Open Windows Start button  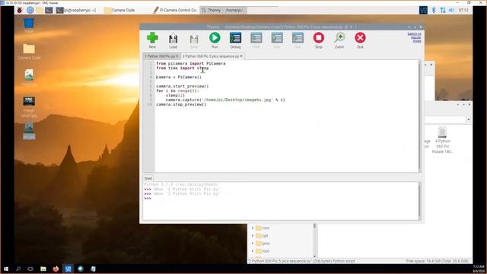pos(6,269)
